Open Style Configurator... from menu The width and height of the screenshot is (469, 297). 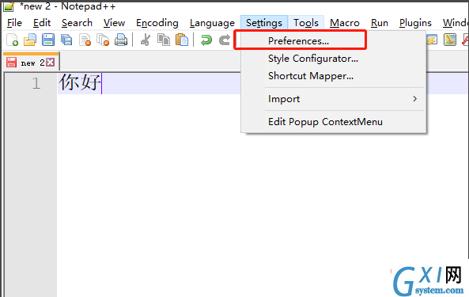pyautogui.click(x=334, y=59)
